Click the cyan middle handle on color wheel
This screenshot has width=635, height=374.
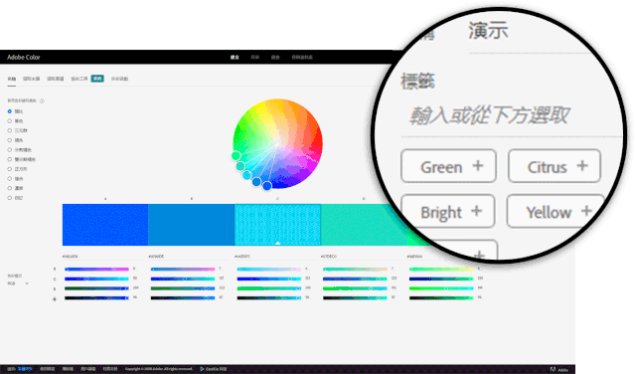click(247, 175)
